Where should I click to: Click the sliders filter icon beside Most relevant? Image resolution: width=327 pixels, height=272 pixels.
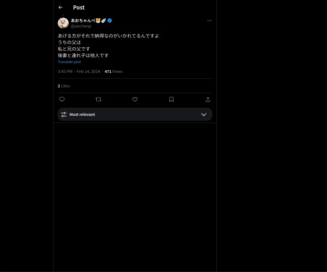click(64, 115)
